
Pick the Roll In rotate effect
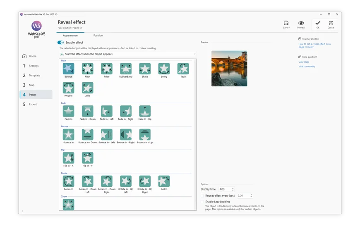coord(164,181)
